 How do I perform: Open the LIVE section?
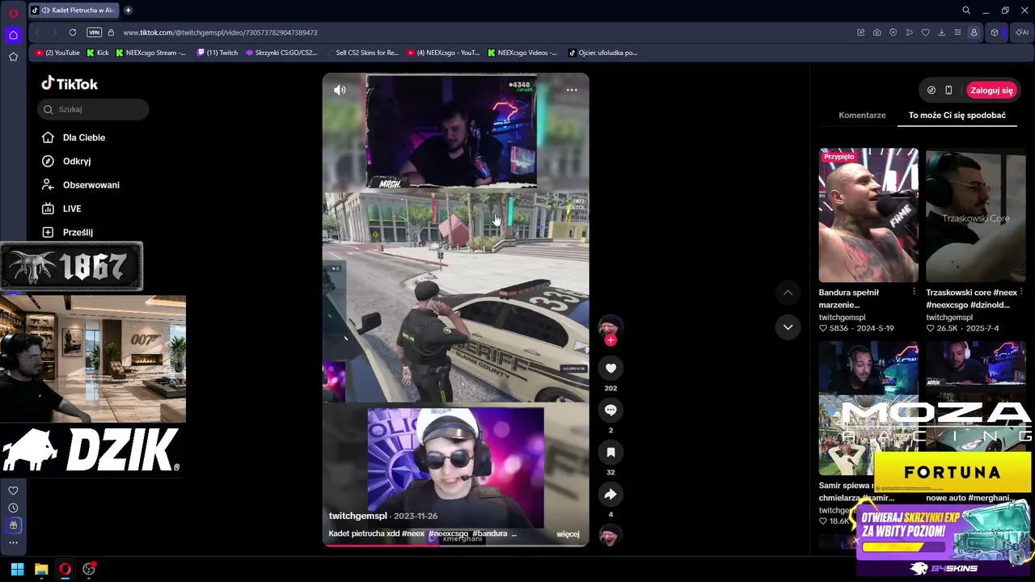(x=61, y=209)
